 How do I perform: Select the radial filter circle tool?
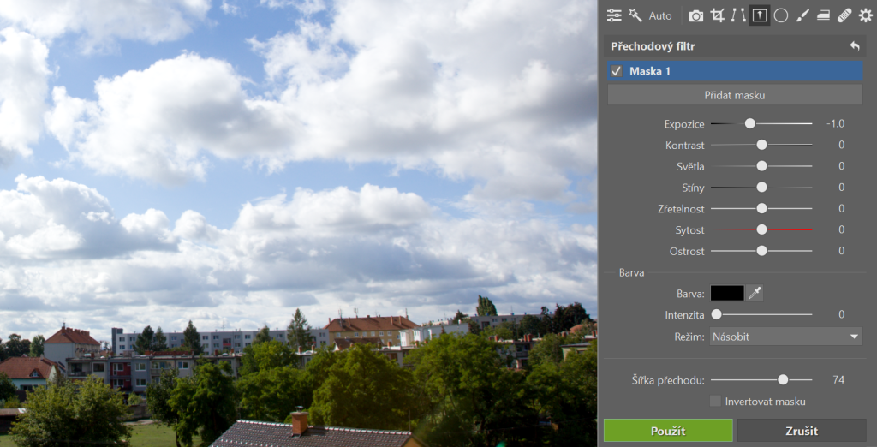click(x=780, y=15)
